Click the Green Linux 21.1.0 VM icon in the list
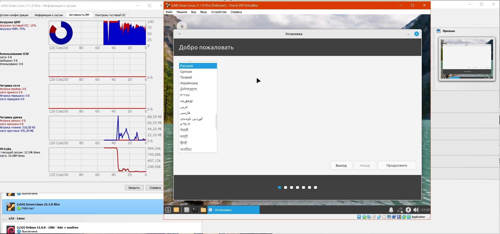The width and height of the screenshot is (500, 234). pos(11,206)
